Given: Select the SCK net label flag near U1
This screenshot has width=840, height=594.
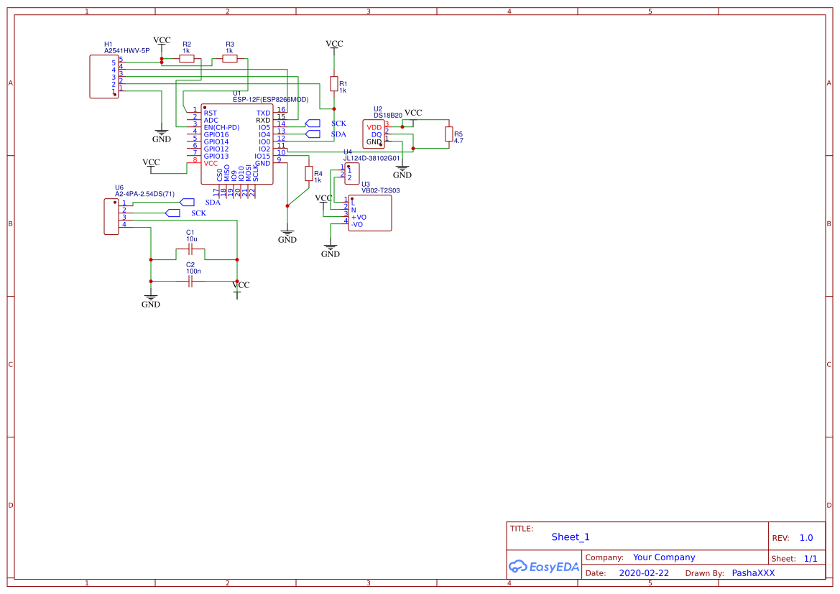Looking at the screenshot, I should click(x=313, y=123).
